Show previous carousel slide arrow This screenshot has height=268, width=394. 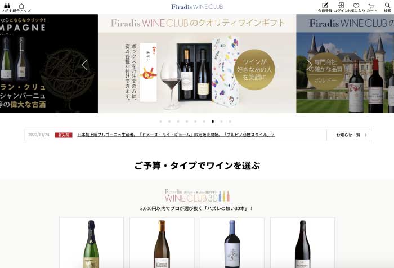click(84, 65)
